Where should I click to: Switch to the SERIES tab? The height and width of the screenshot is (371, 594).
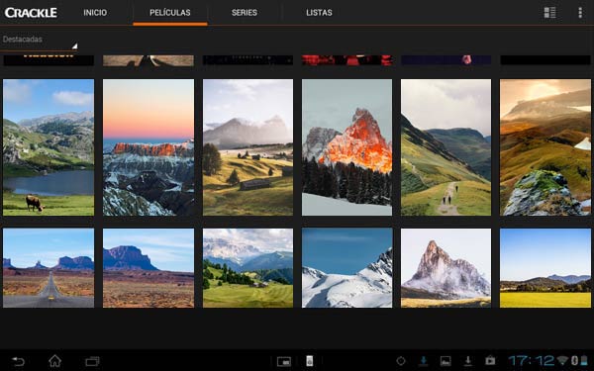(x=245, y=13)
